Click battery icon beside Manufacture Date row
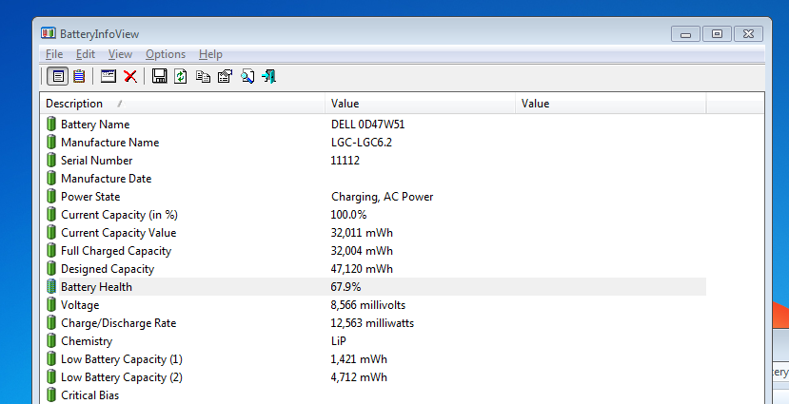This screenshot has height=404, width=789. coord(50,178)
